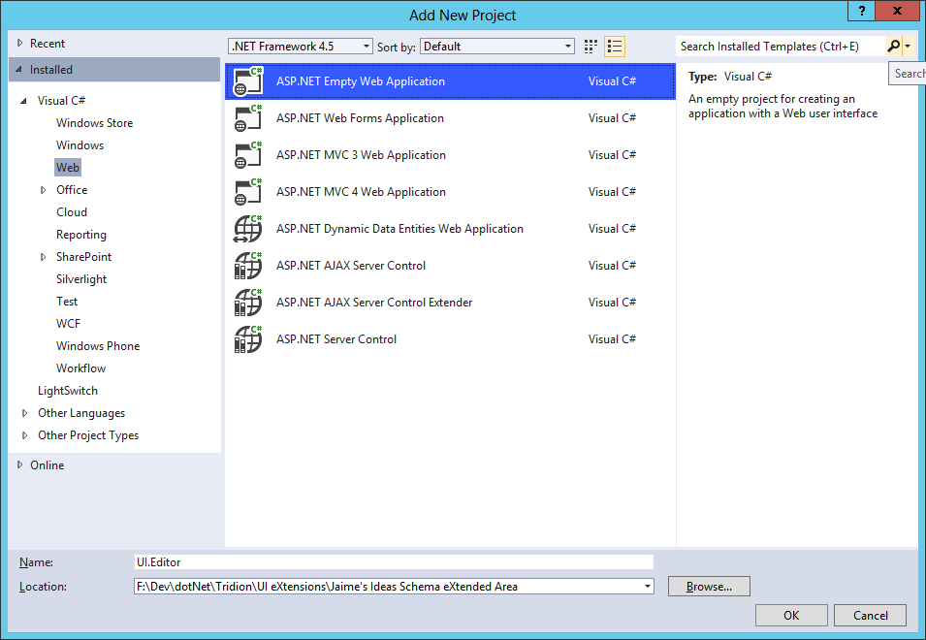The height and width of the screenshot is (640, 926).
Task: Collapse the Visual C# node
Action: (x=23, y=101)
